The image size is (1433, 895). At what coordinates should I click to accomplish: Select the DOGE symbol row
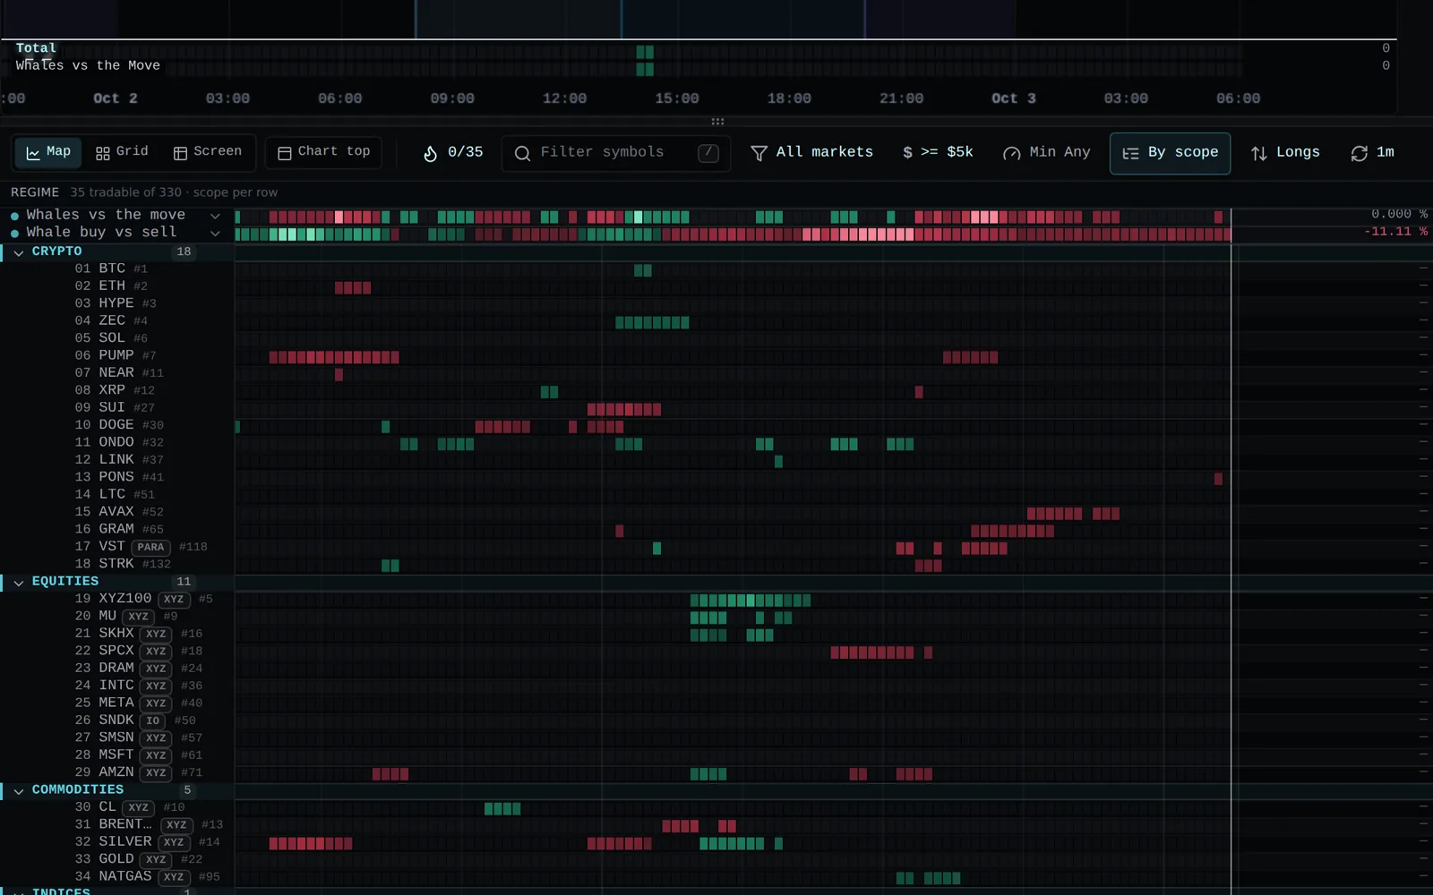(116, 425)
